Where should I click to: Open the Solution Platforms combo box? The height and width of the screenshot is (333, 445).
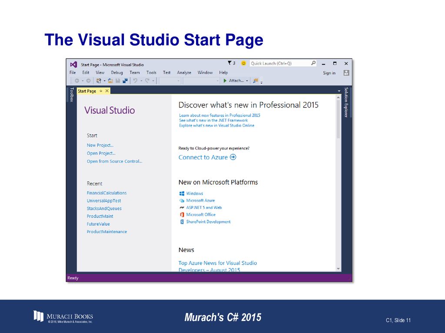(x=202, y=81)
